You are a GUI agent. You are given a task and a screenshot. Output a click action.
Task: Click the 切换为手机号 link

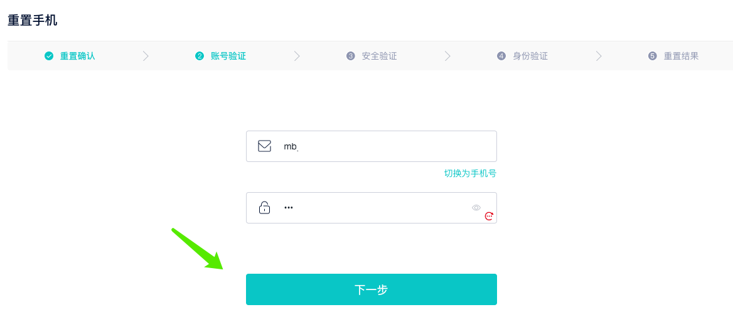(470, 173)
